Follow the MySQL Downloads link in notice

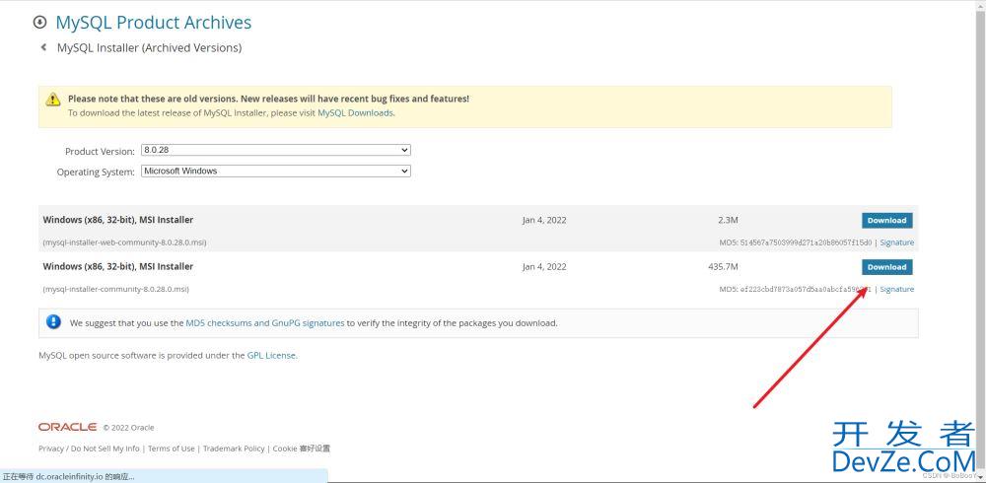tap(355, 113)
